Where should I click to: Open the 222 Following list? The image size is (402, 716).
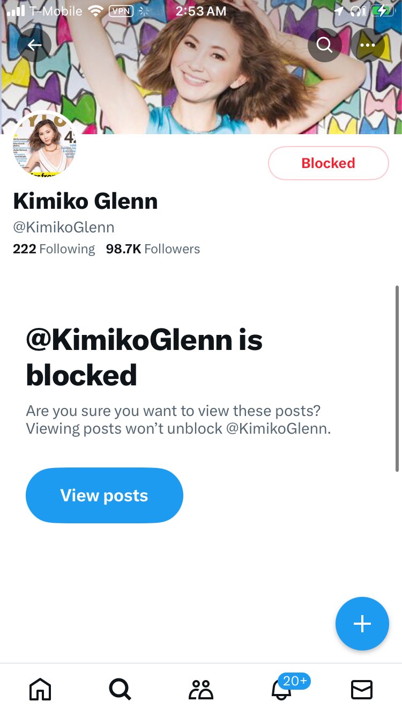click(54, 249)
